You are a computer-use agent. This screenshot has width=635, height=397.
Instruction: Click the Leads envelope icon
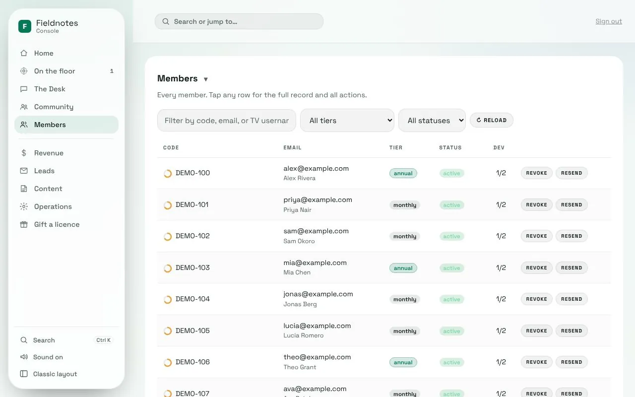(x=24, y=171)
